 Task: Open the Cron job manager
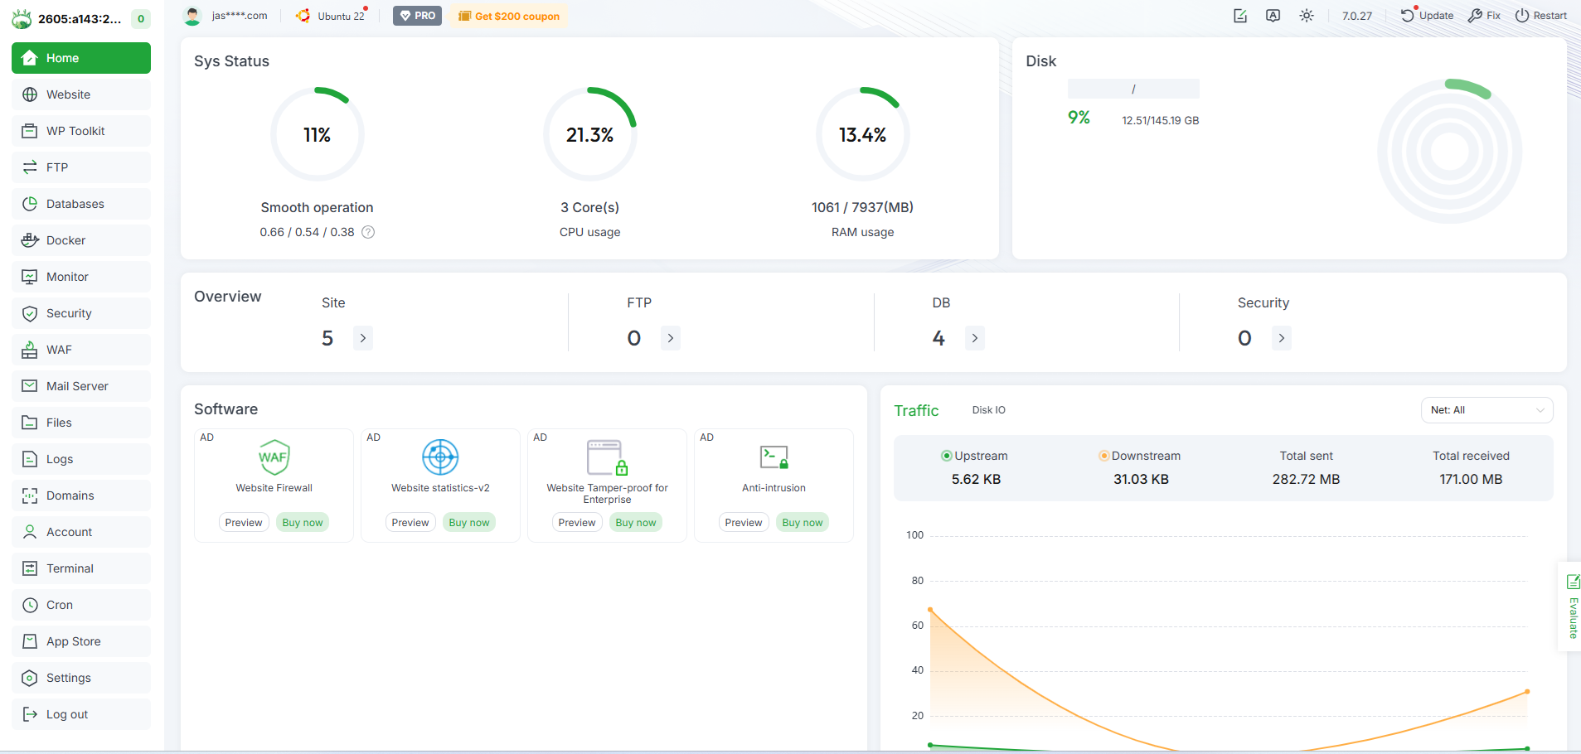(58, 604)
